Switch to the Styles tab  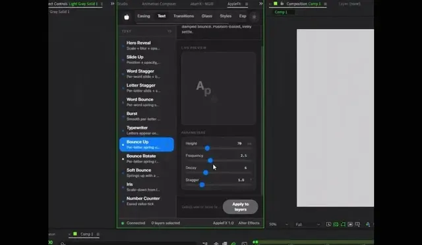click(226, 16)
